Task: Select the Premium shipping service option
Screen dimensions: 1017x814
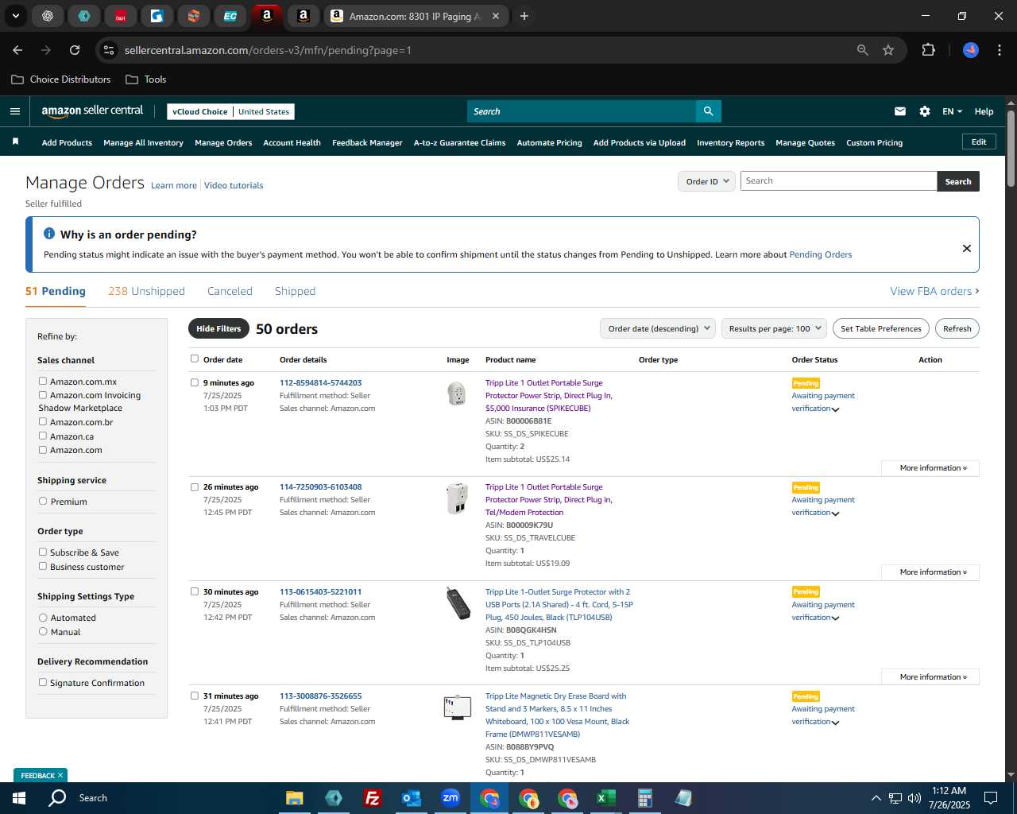Action: coord(43,501)
